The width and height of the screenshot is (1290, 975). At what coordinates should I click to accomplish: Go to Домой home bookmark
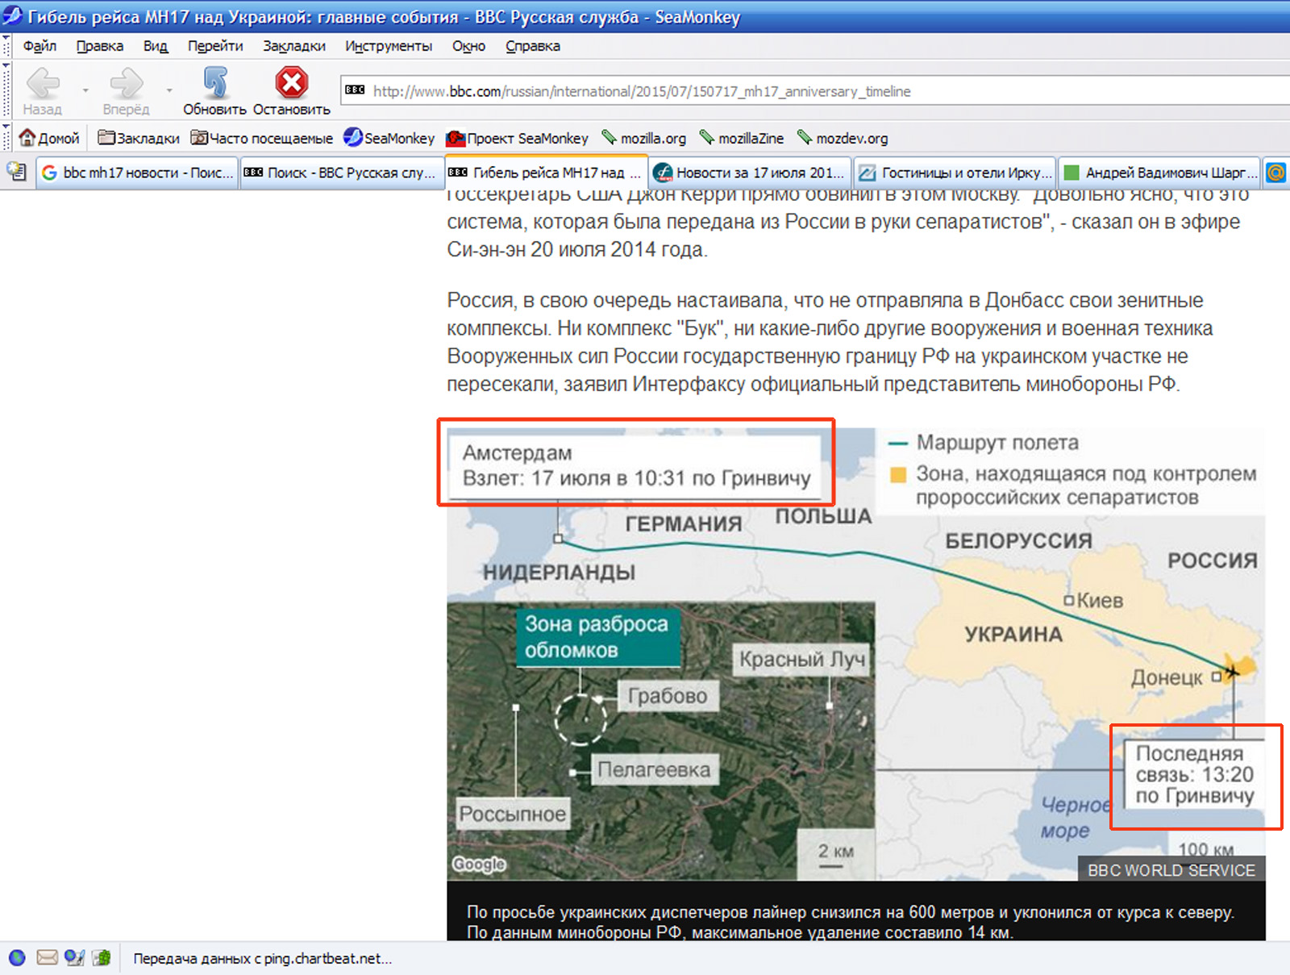click(49, 138)
